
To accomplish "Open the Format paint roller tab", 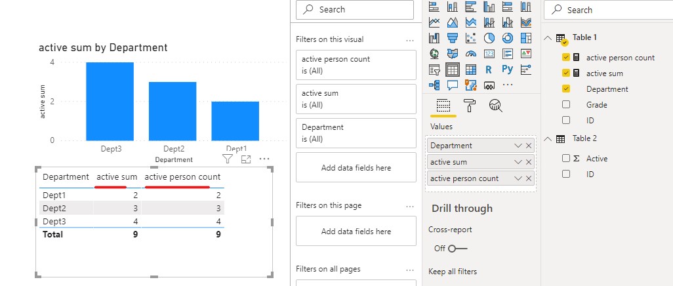I will 470,105.
